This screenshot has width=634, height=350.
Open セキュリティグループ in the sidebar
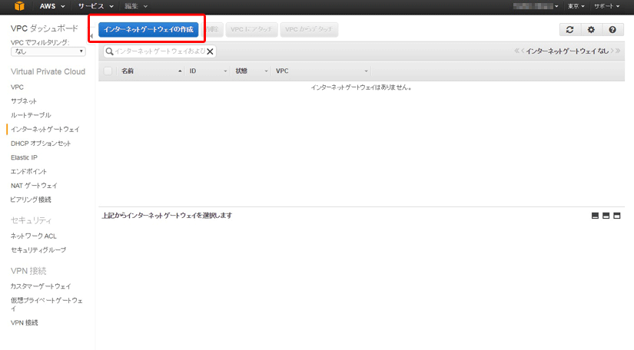click(x=38, y=250)
